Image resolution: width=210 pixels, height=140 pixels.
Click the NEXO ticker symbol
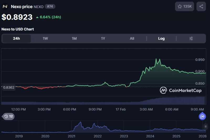(39, 7)
